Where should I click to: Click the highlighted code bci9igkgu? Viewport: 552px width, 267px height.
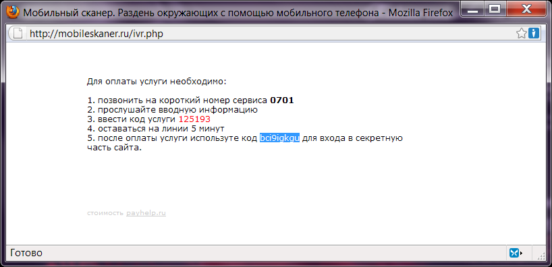279,138
